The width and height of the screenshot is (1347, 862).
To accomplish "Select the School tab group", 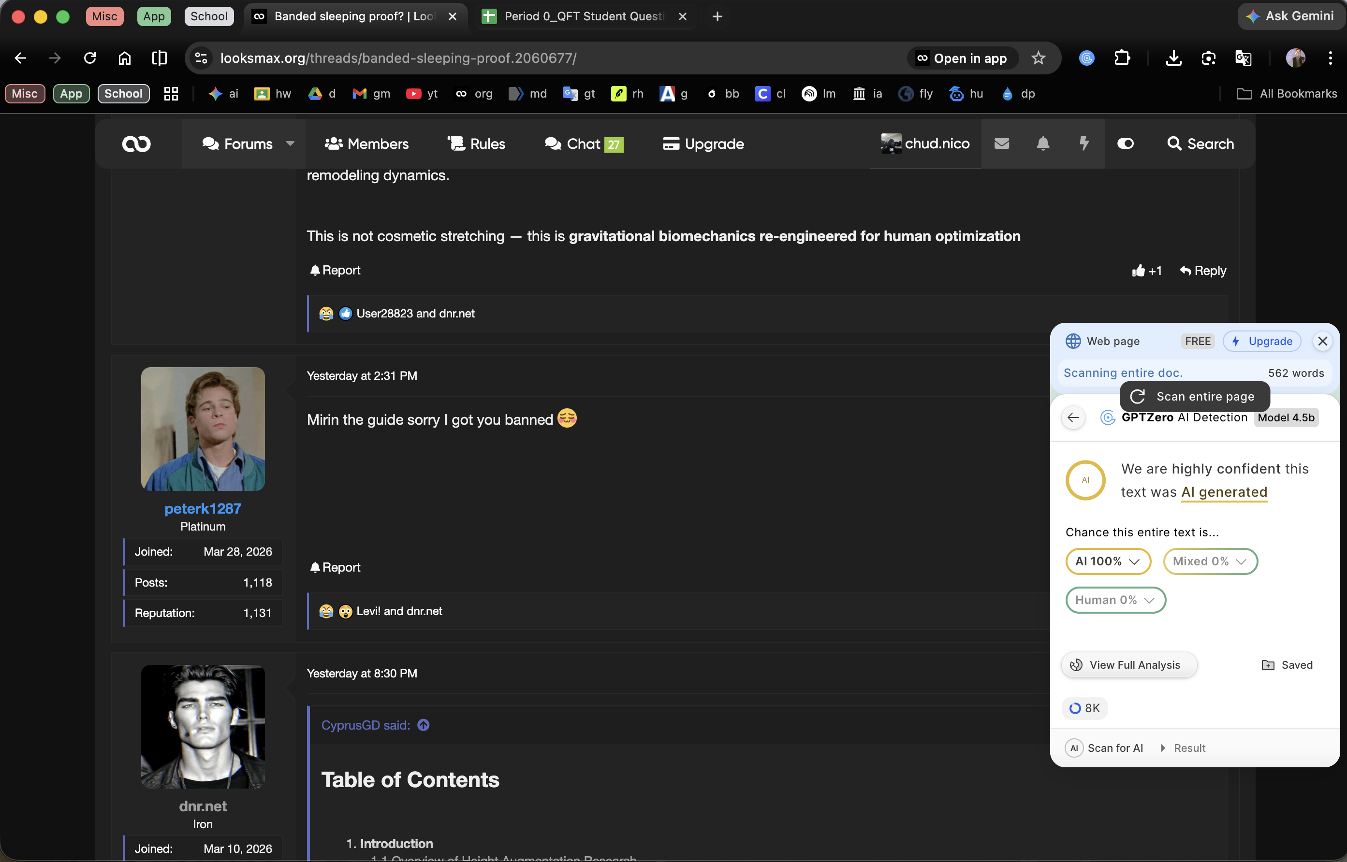I will click(209, 15).
